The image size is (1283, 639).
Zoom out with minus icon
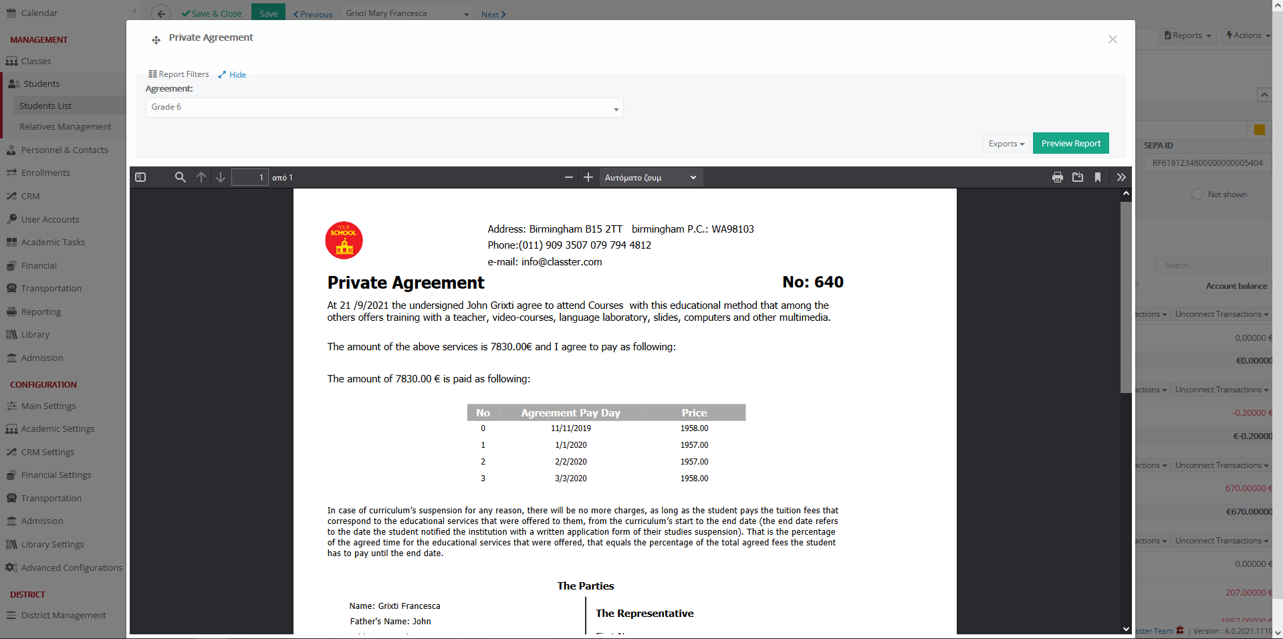[x=569, y=177]
